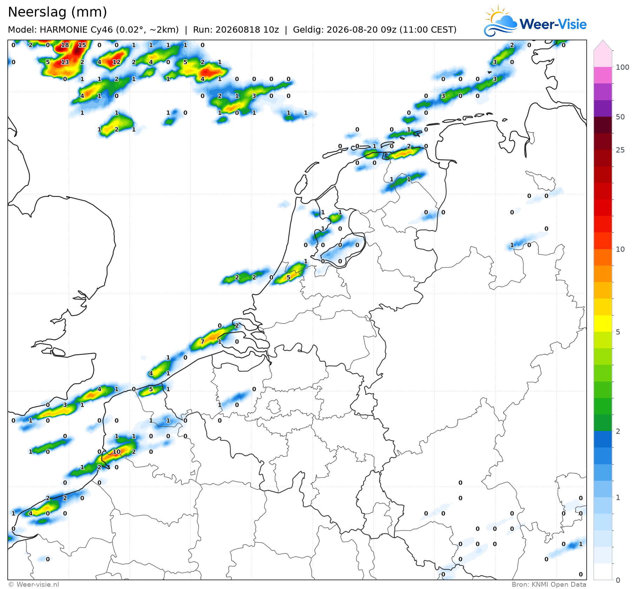Select the green 2 mm legend swatch

(x=603, y=423)
